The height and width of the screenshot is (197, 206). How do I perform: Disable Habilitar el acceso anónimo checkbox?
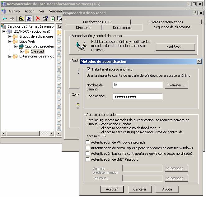click(x=89, y=69)
